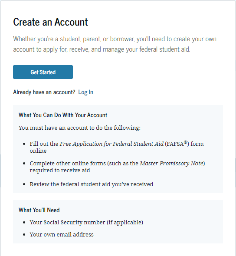Click the intro paragraph about federal student aid
The image size is (236, 256).
pyautogui.click(x=115, y=44)
